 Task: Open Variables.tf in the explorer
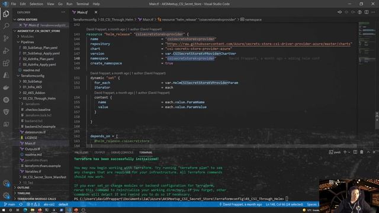coord(33,172)
